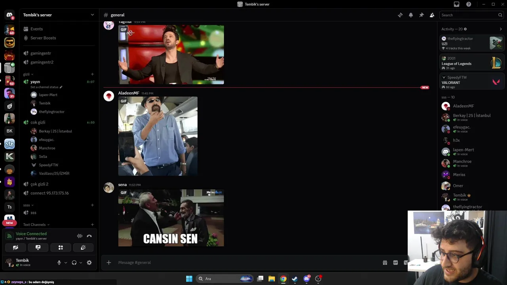
Task: Open the attachment plus button
Action: 109,262
